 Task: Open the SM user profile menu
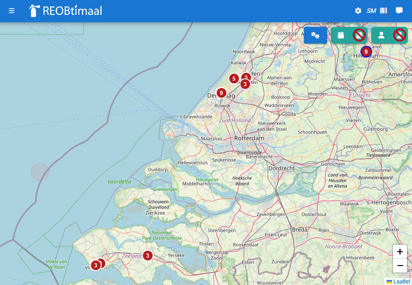[371, 11]
